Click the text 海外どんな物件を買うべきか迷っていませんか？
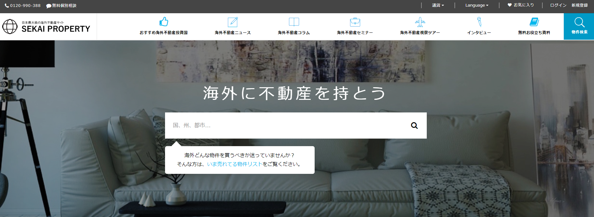The width and height of the screenshot is (594, 217). click(x=240, y=155)
